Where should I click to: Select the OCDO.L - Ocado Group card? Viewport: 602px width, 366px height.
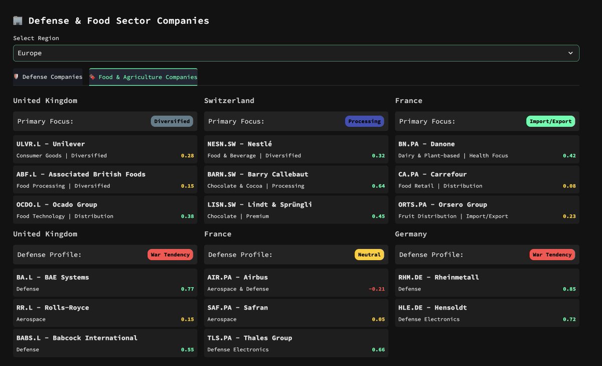tap(105, 210)
